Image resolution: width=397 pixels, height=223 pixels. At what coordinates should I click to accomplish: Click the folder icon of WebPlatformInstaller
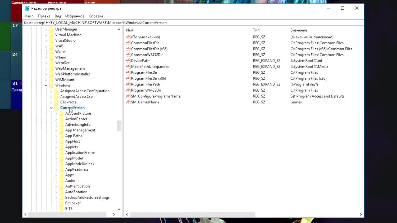[51, 74]
